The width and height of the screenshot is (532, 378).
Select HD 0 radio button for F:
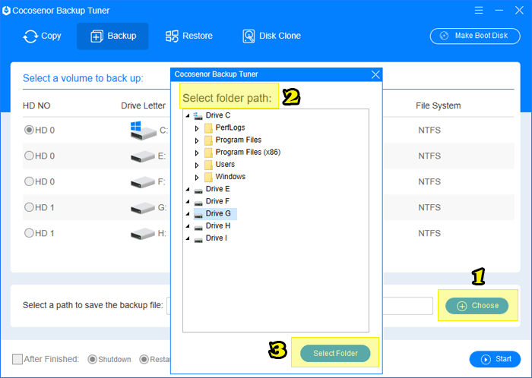[x=29, y=181]
